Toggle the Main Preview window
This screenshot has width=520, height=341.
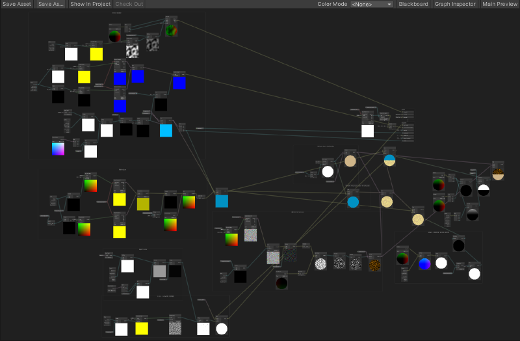coord(500,4)
